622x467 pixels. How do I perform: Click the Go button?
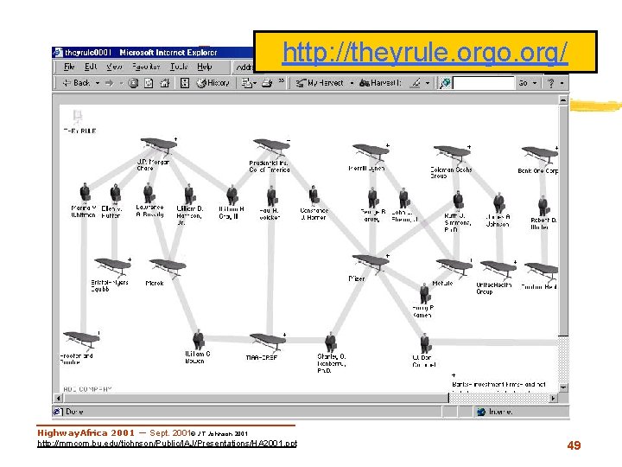(x=524, y=83)
